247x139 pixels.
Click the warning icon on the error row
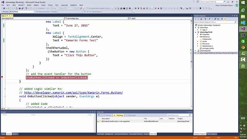(x=98, y=121)
